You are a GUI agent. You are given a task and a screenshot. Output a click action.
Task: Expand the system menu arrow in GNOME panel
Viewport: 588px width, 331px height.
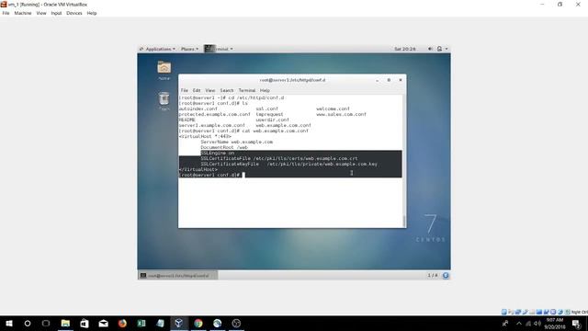pos(447,49)
